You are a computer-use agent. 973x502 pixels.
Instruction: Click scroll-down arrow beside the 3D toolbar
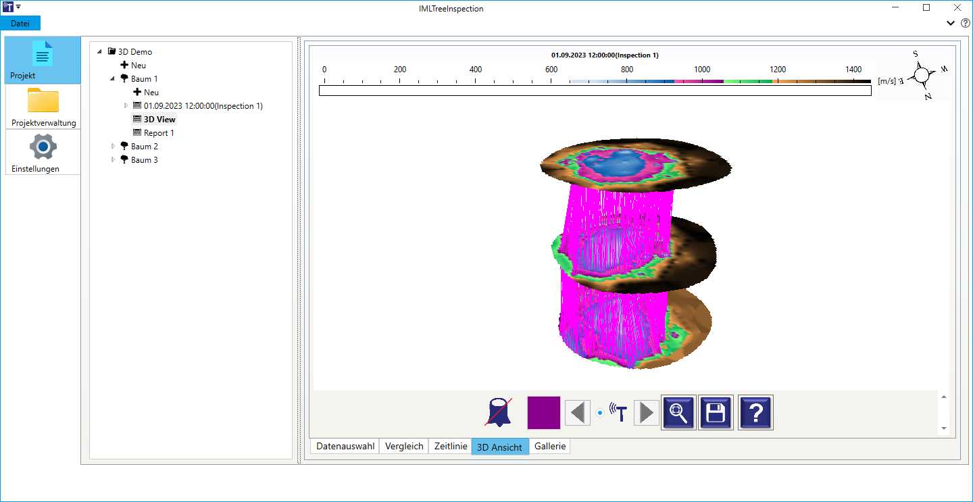[944, 428]
